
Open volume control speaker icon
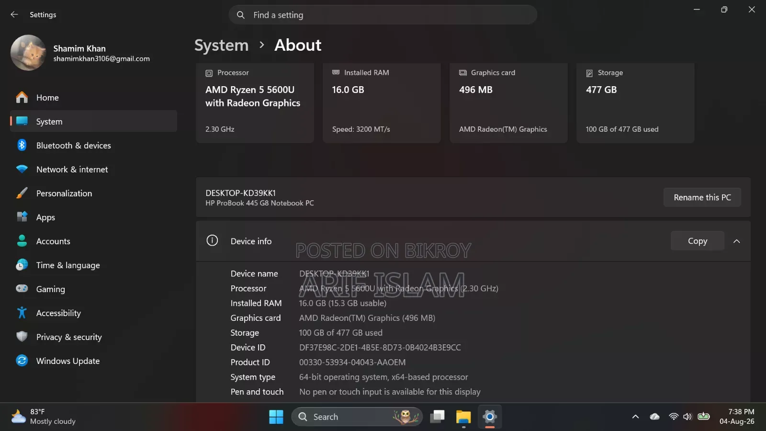click(687, 417)
